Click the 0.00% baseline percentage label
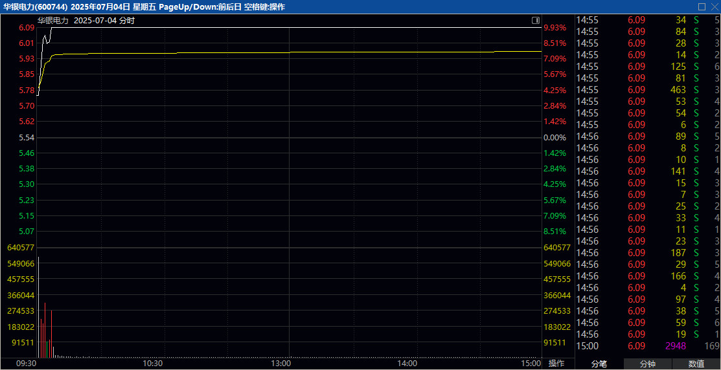The width and height of the screenshot is (721, 370). (x=555, y=138)
